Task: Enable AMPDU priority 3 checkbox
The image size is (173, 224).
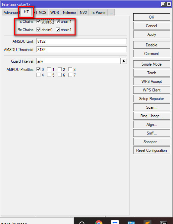Action: [x=70, y=70]
